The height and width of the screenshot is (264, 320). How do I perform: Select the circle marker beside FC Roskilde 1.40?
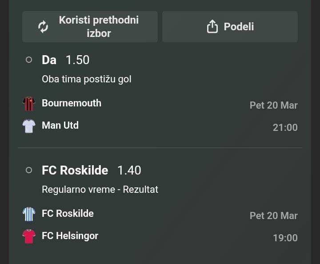tap(29, 170)
